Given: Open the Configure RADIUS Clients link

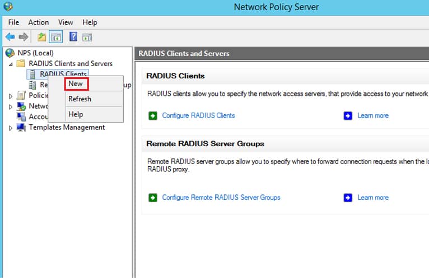Looking at the screenshot, I should point(198,116).
